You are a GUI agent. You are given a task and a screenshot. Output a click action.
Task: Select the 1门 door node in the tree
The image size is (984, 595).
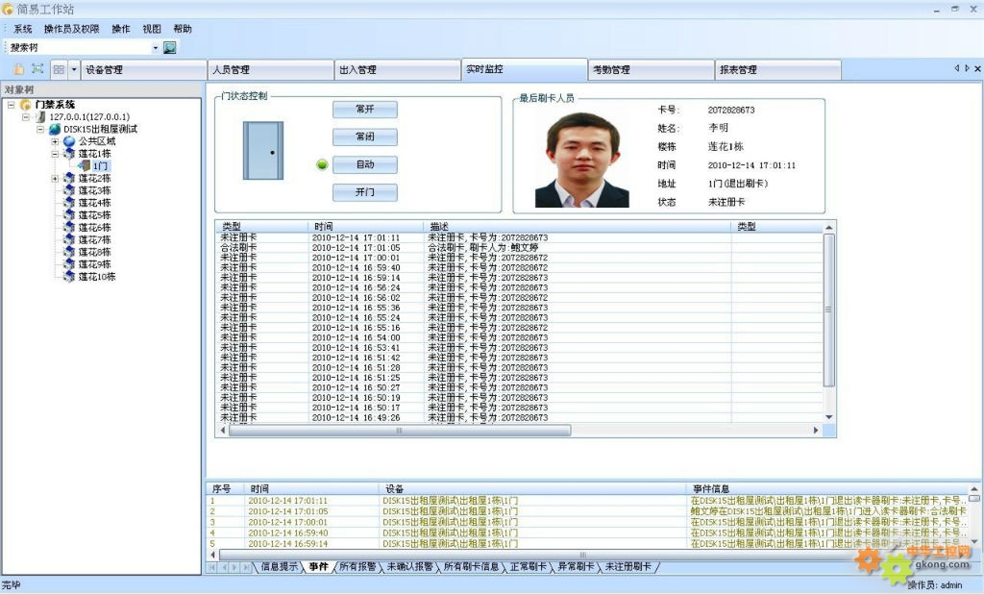click(x=100, y=166)
